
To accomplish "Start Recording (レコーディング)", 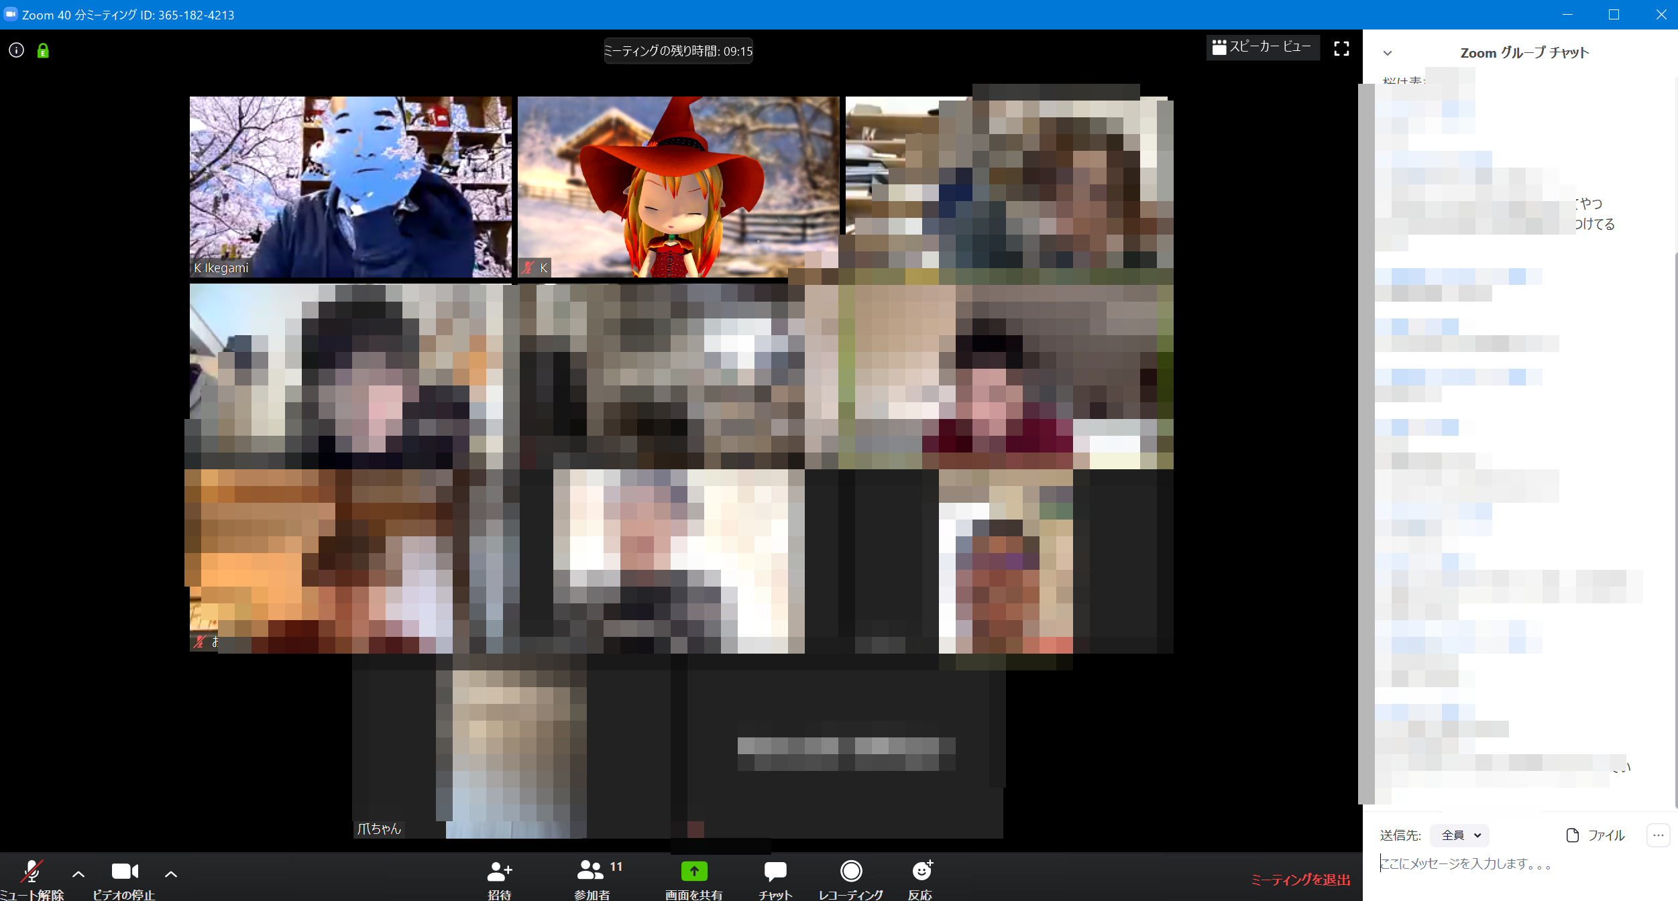I will (x=851, y=880).
